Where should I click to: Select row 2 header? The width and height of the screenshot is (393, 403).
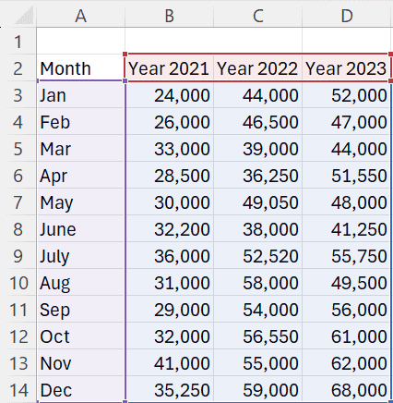click(18, 68)
